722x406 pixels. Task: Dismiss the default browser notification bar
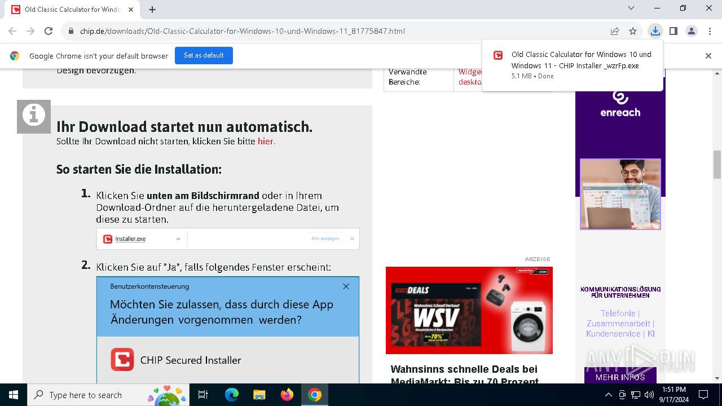[x=708, y=56]
